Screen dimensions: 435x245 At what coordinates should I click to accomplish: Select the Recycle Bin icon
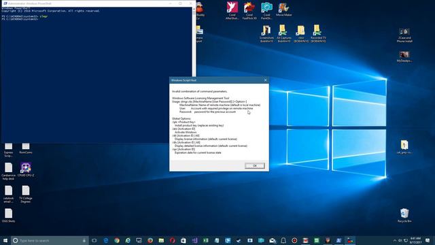(404, 215)
